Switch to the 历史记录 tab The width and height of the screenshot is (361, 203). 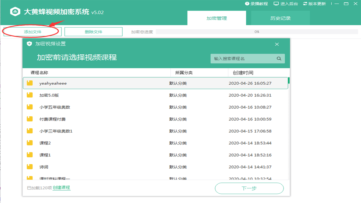point(280,17)
